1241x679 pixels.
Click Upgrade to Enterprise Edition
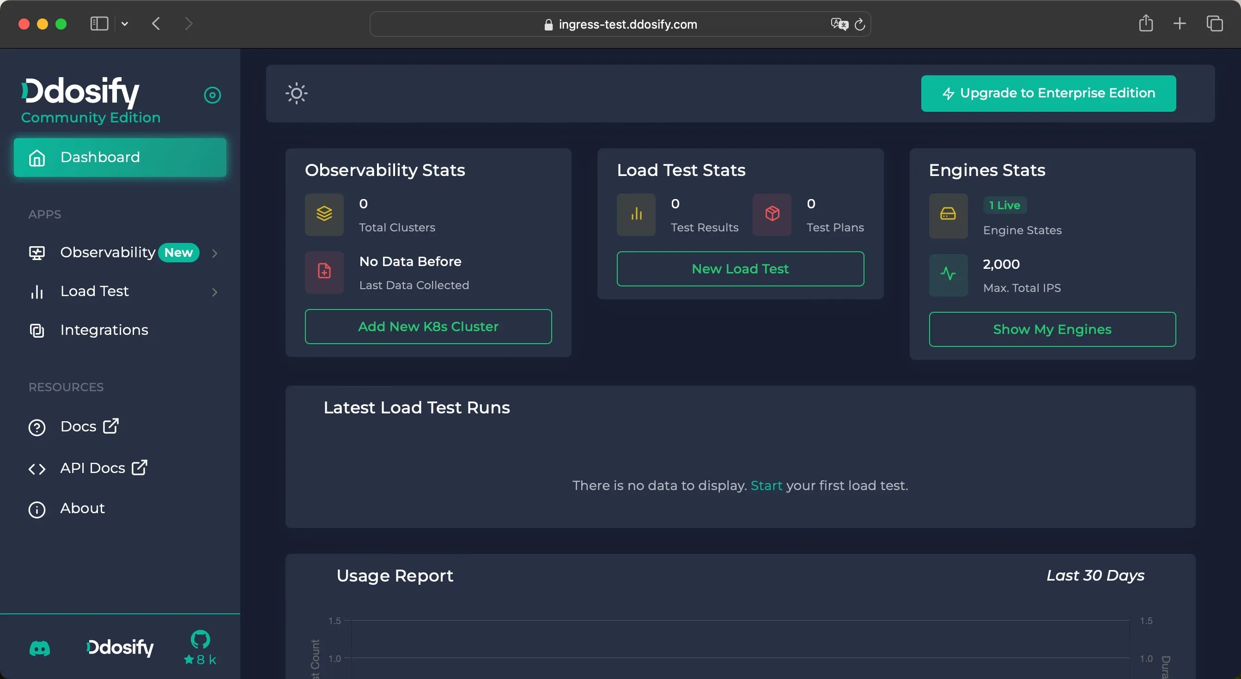[x=1048, y=93]
